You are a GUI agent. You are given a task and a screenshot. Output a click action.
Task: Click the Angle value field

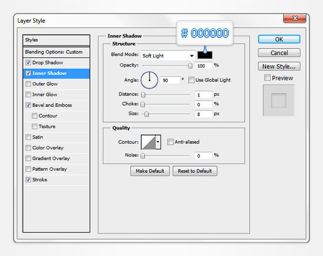(x=170, y=80)
